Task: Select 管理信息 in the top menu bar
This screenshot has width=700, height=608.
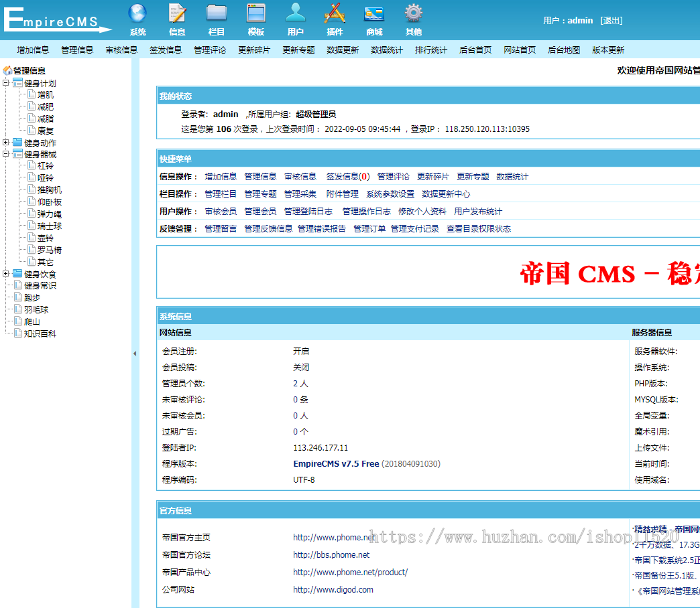Action: point(77,50)
